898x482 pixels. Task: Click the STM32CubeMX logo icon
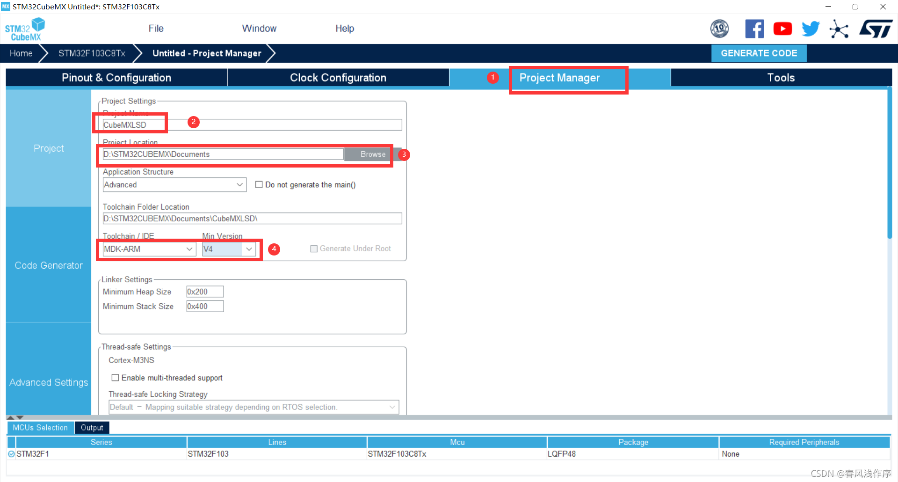pyautogui.click(x=25, y=29)
